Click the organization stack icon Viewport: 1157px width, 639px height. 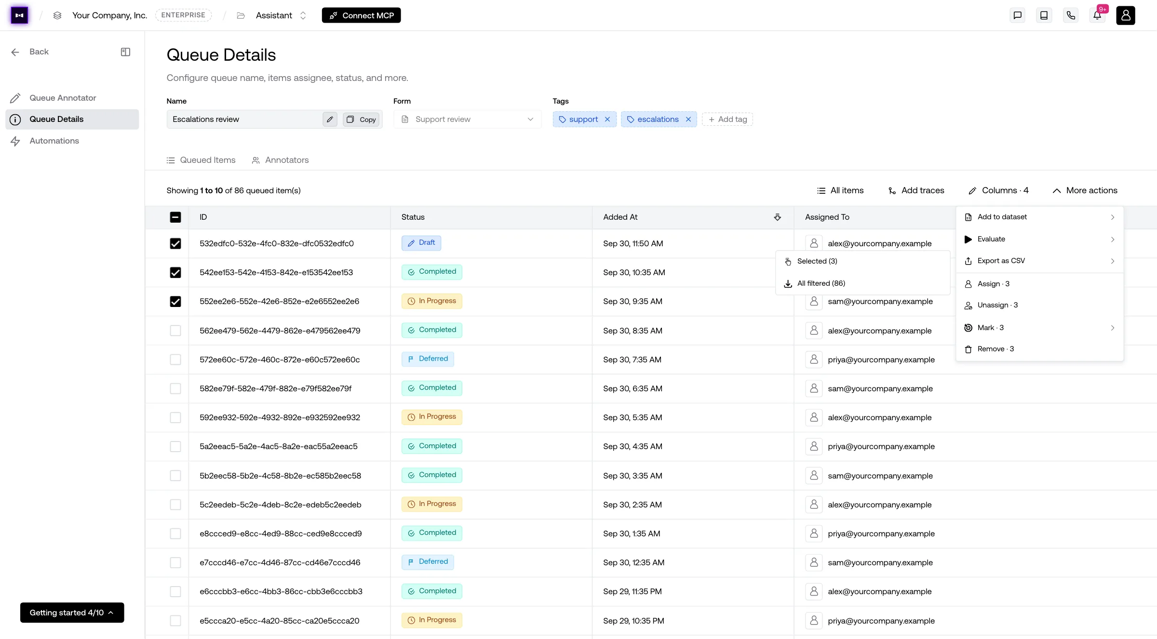57,15
